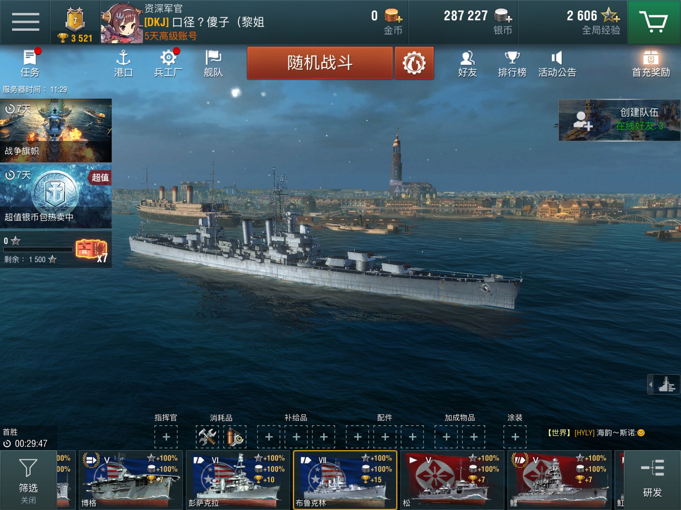Select the 彭萨克拉 ship card
This screenshot has height=510, width=681.
point(237,480)
